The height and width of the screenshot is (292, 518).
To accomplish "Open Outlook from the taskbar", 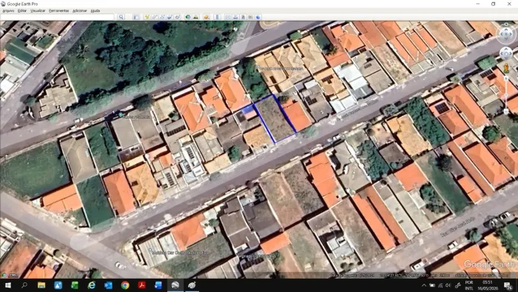I will pos(108,285).
